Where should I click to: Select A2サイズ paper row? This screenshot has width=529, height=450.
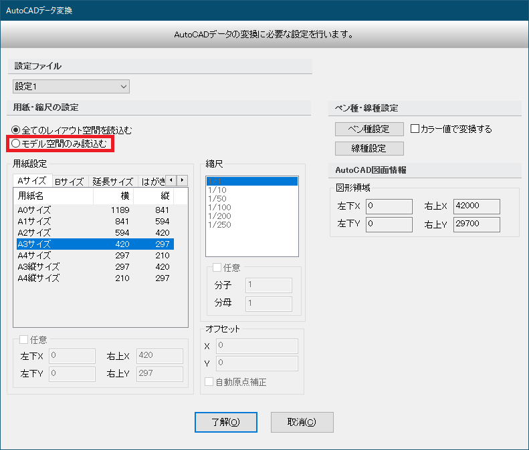click(x=95, y=233)
